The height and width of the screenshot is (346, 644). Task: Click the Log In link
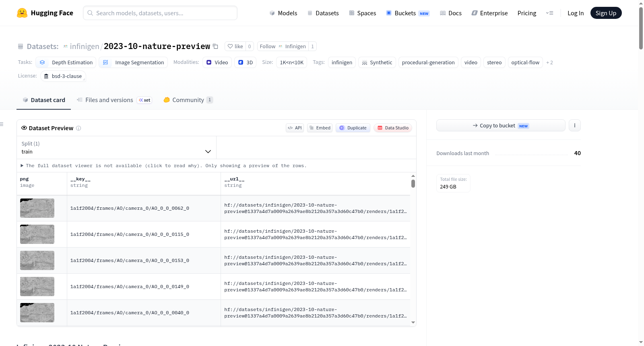576,13
